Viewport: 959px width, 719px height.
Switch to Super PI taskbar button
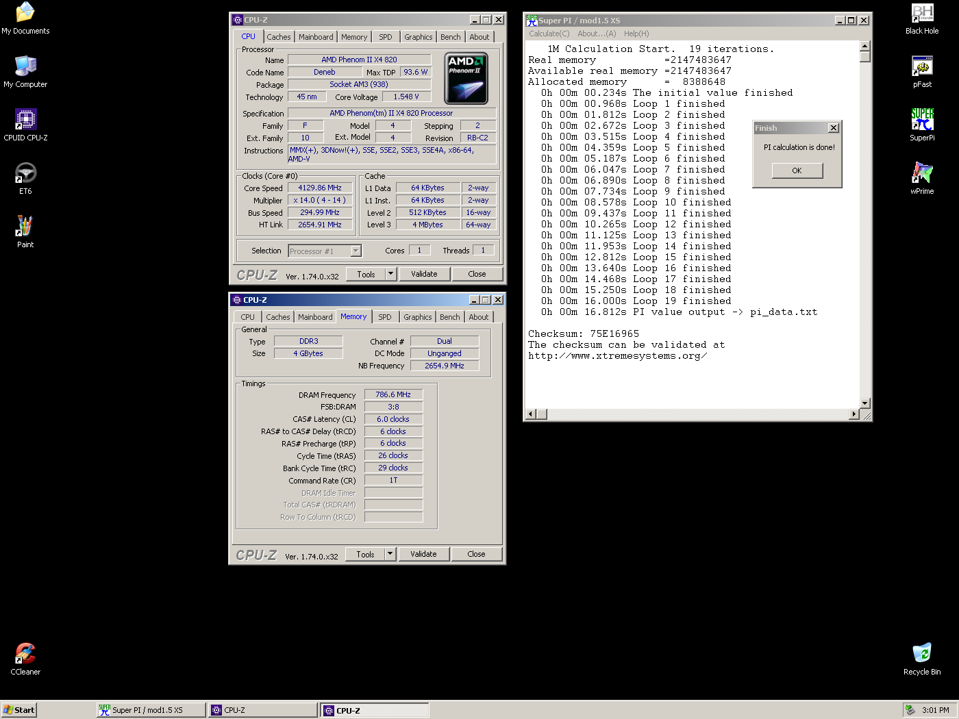[x=151, y=710]
